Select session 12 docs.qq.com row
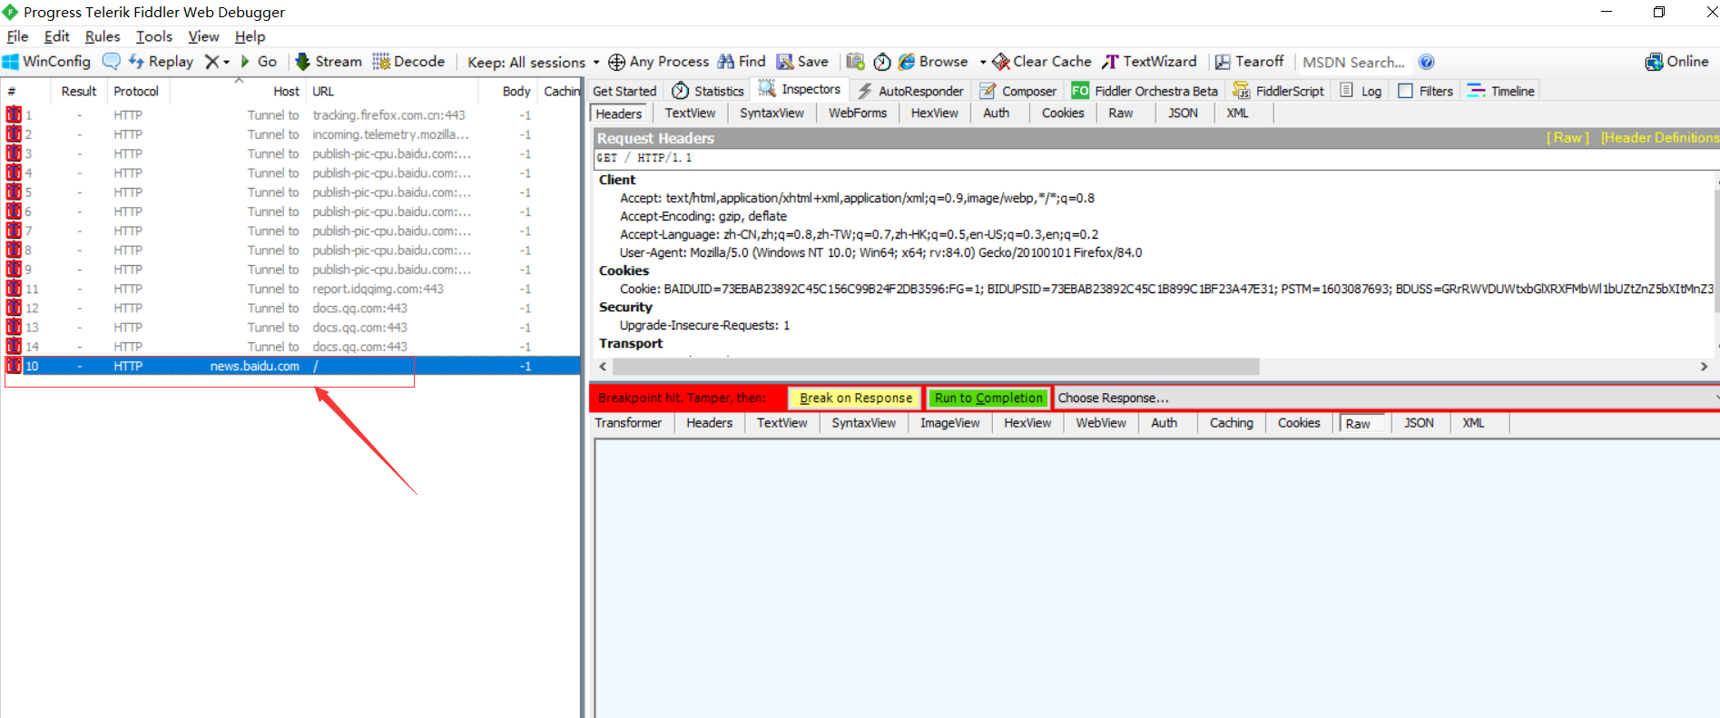The width and height of the screenshot is (1720, 718). pyautogui.click(x=290, y=308)
